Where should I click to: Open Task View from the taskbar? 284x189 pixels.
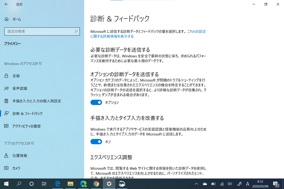pos(44,183)
